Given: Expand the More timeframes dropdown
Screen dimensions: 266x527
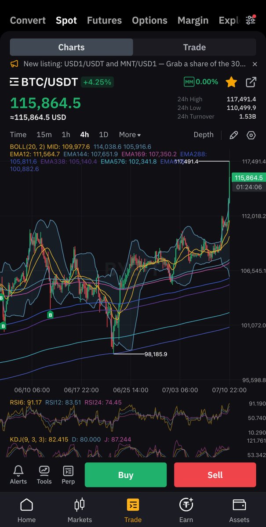Looking at the screenshot, I should (x=130, y=135).
